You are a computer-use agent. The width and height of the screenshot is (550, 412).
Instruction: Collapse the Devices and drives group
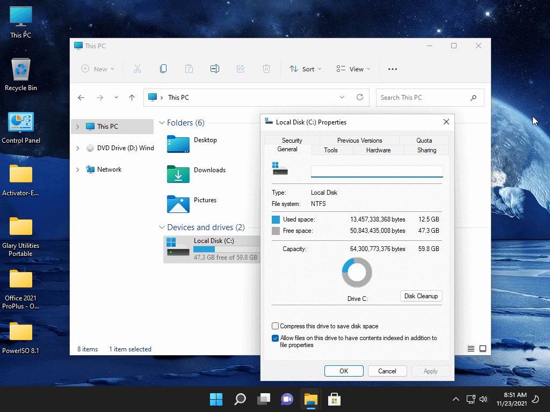162,227
